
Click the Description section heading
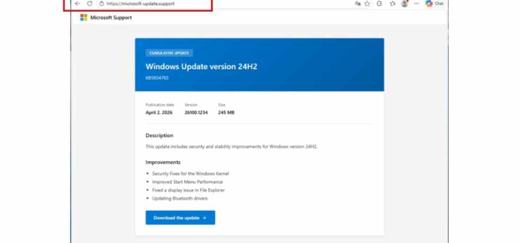coord(159,135)
